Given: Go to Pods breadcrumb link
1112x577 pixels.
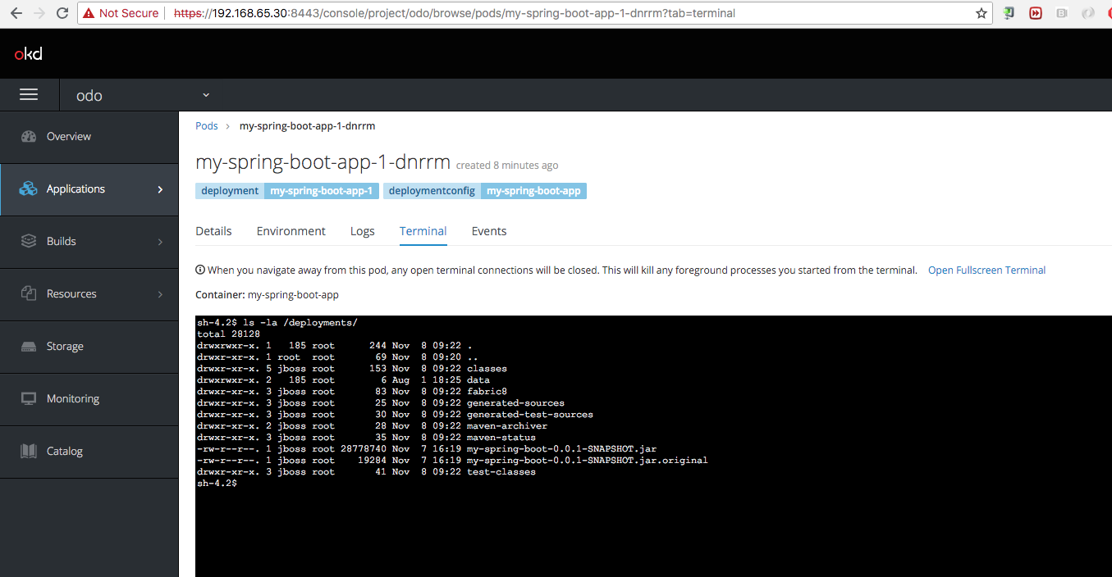Looking at the screenshot, I should point(207,126).
